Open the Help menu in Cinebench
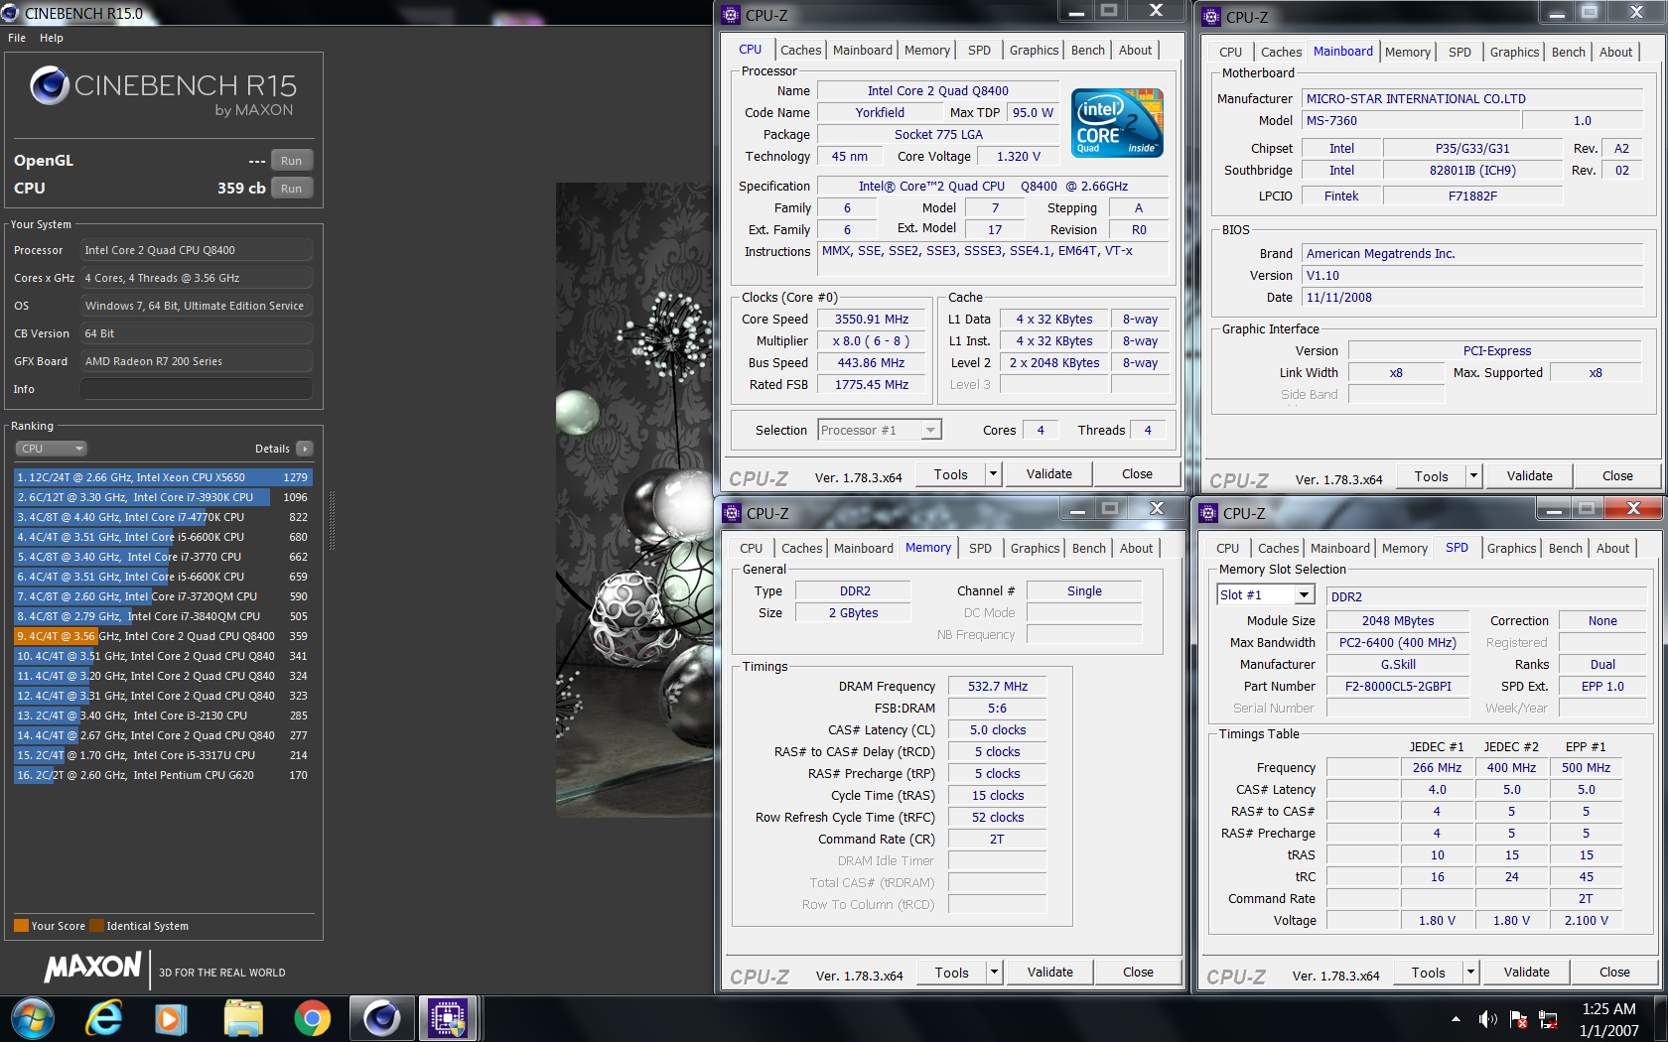 (52, 38)
